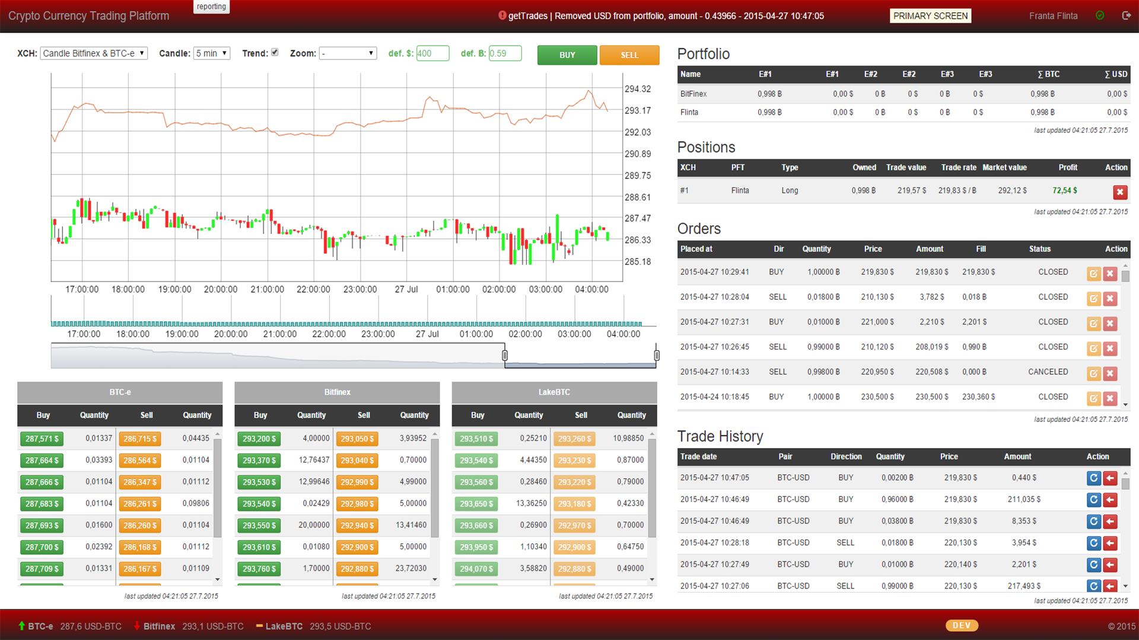Refresh trade from 10:47:05
The image size is (1139, 640).
(1094, 478)
